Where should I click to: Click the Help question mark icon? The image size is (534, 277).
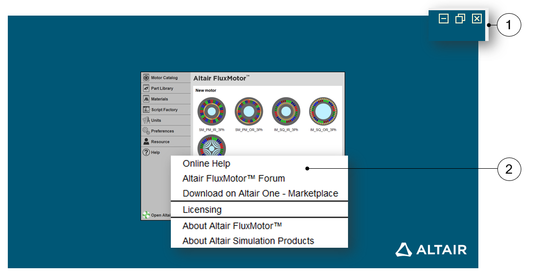[x=146, y=152]
